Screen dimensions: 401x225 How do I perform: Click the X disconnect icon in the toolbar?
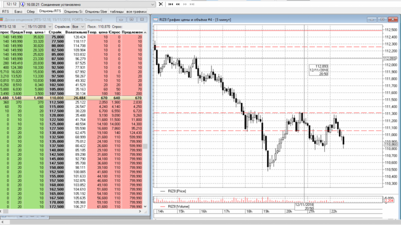coord(160,4)
